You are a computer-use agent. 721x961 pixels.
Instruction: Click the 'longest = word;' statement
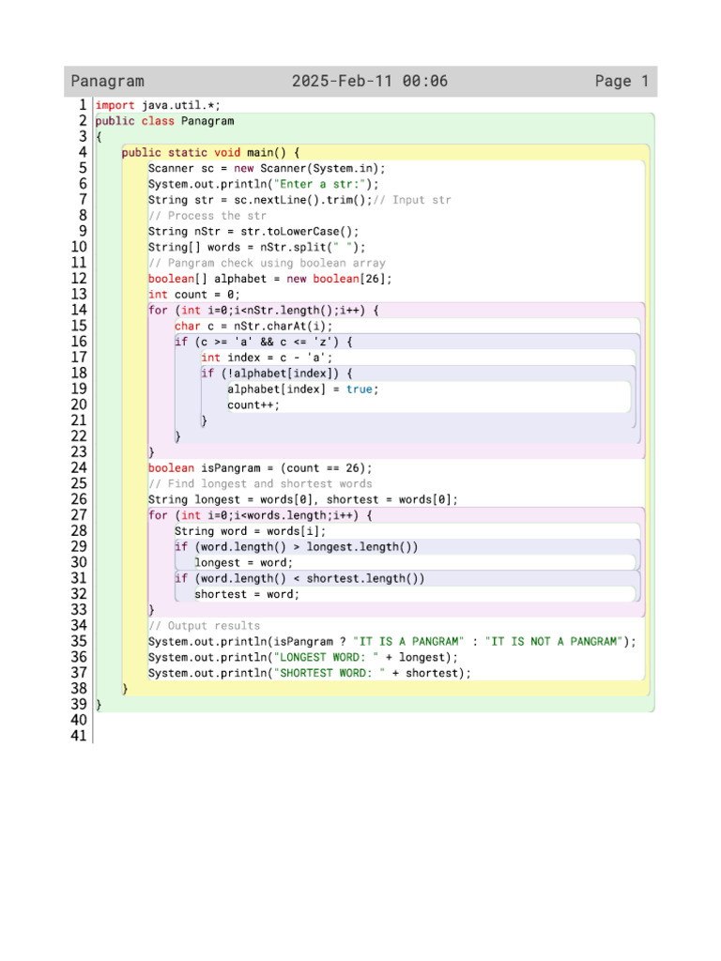[243, 563]
